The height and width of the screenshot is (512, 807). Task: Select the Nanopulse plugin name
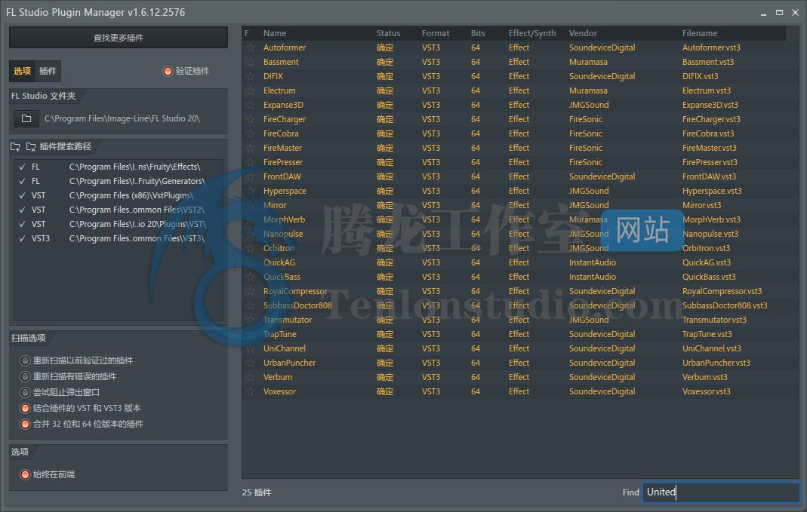[x=283, y=234]
